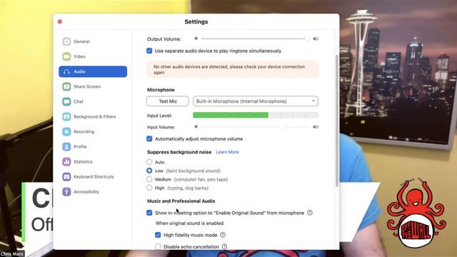Click the loud speaker icon beside Input Volume
This screenshot has width=457, height=257.
[x=316, y=127]
